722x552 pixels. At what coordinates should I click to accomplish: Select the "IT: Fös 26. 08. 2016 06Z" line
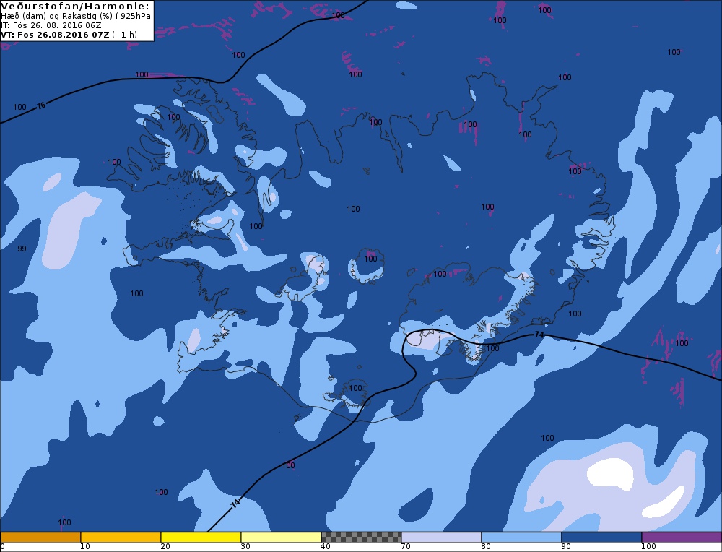(x=51, y=25)
